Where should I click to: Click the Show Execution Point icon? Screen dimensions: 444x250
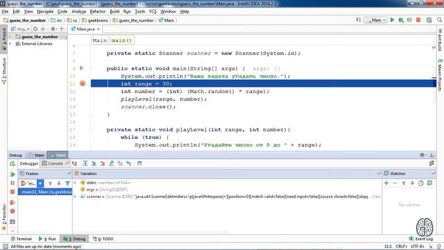point(74,164)
